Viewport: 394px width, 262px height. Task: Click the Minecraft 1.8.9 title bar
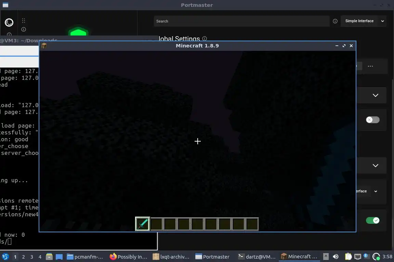(x=197, y=46)
